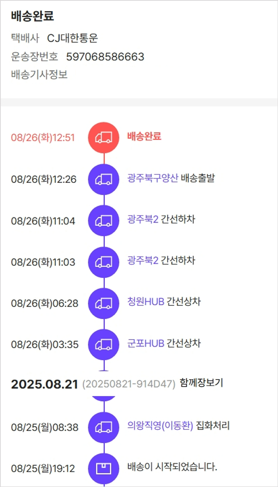Open the 광주북2 link at 11:04

tap(143, 219)
